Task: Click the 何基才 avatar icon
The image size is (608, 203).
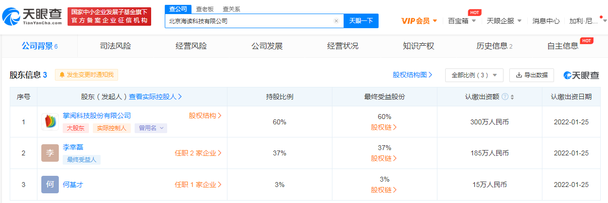Action: point(50,185)
